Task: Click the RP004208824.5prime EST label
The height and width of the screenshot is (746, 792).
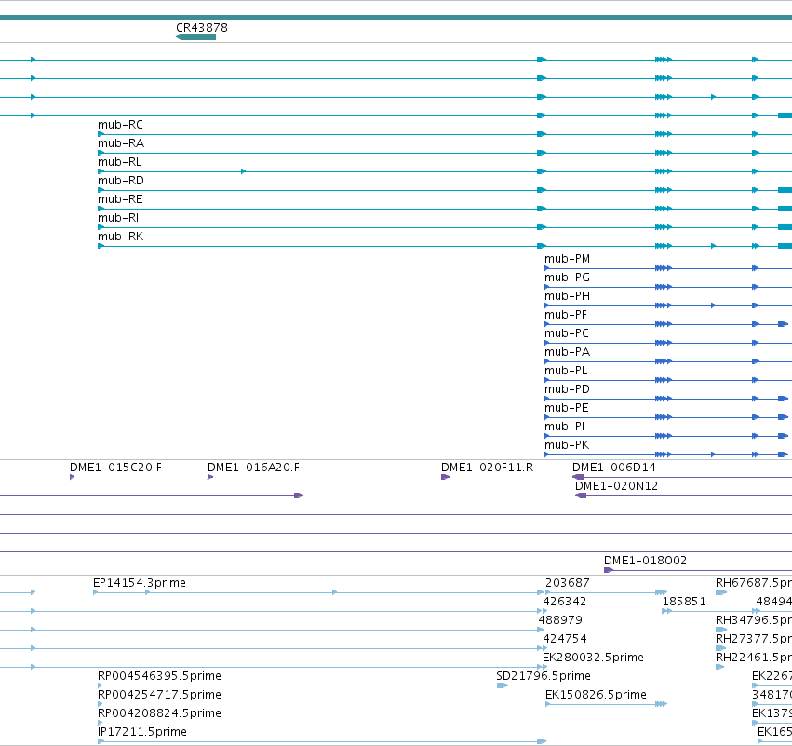Action: [159, 714]
